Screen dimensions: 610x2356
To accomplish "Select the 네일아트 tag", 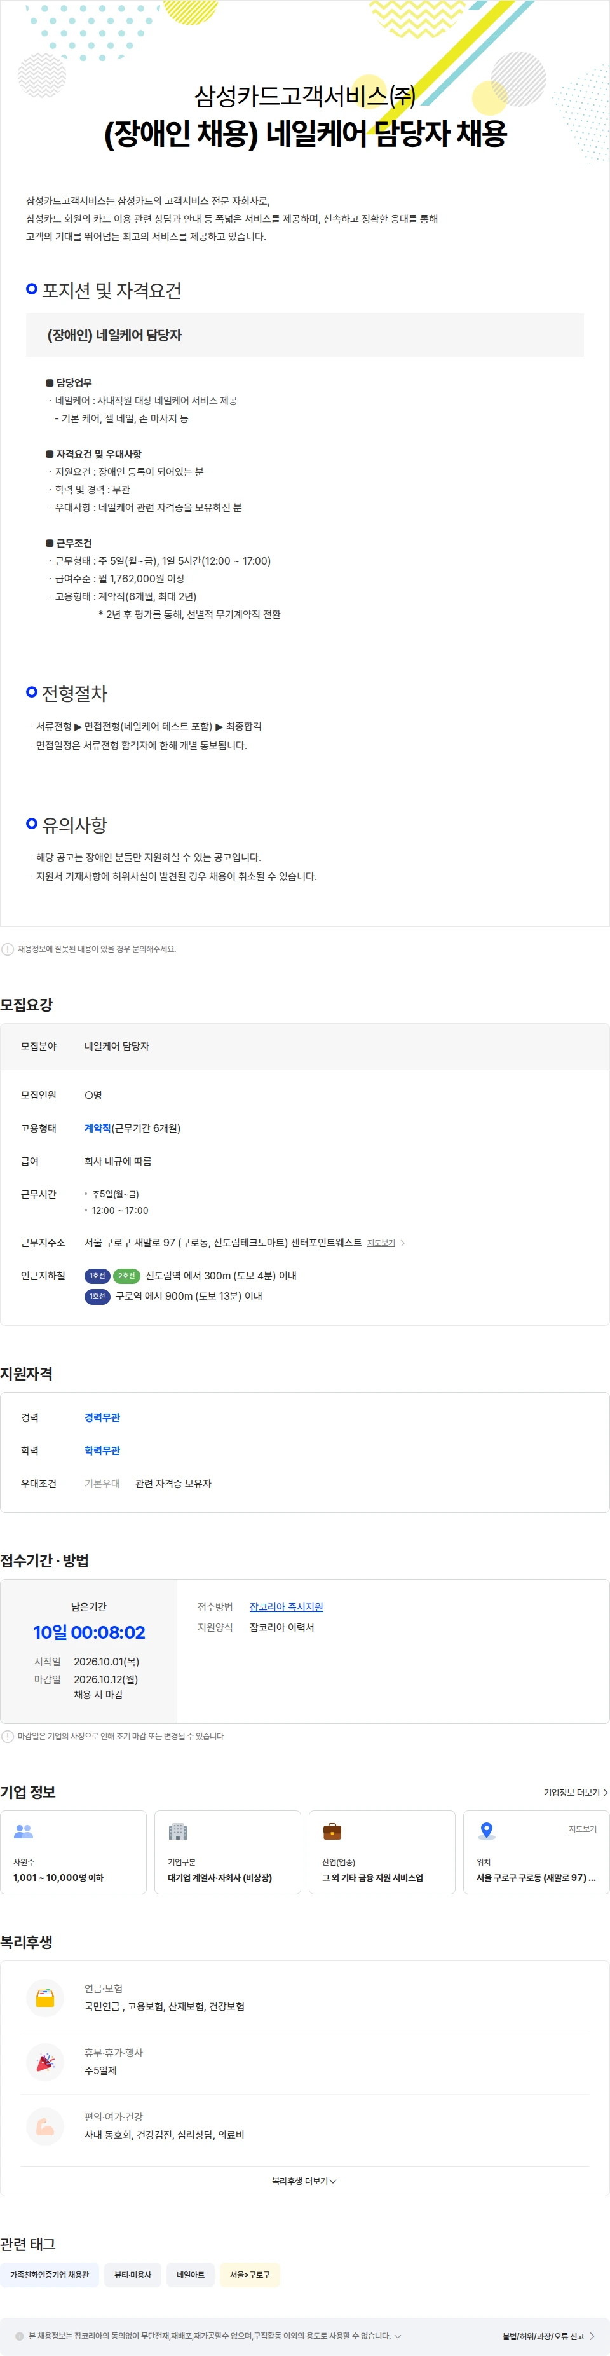I will (x=190, y=2275).
